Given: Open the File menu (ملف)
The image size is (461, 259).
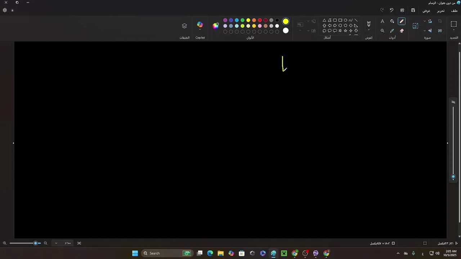Looking at the screenshot, I should pos(454,11).
